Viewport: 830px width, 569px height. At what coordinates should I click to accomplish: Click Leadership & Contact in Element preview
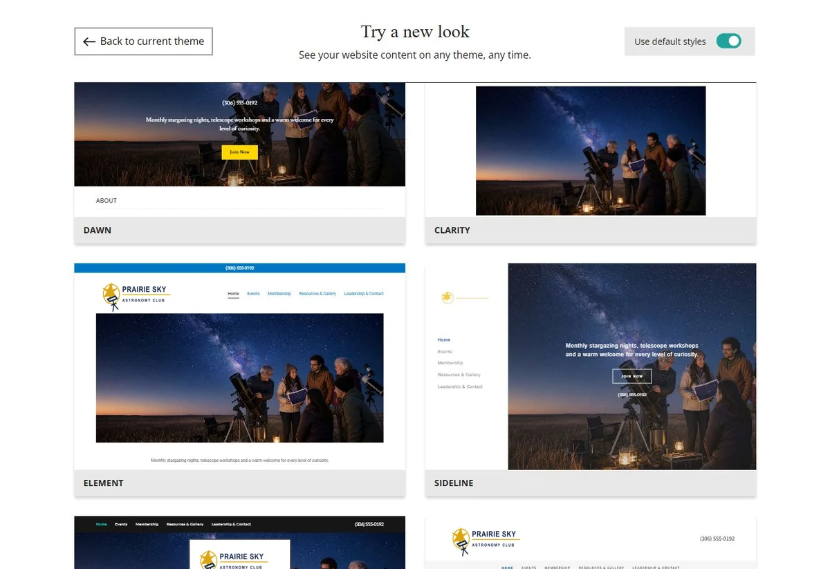coord(364,294)
